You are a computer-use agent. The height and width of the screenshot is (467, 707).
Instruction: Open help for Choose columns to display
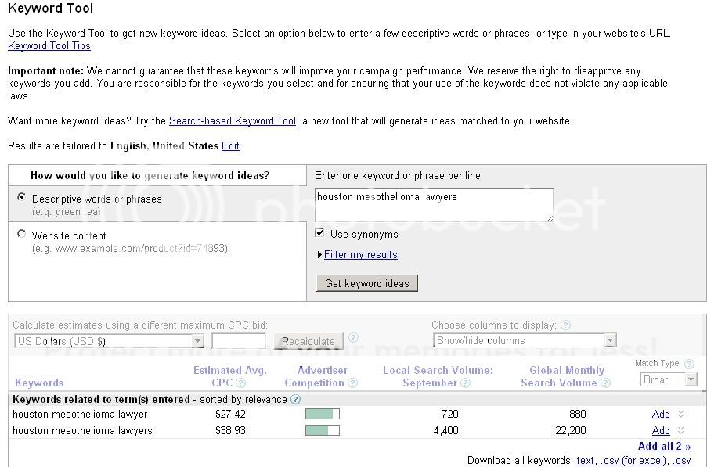(x=565, y=325)
